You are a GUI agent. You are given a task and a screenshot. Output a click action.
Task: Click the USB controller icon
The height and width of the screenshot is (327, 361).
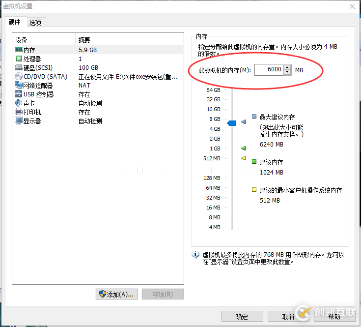[19, 94]
